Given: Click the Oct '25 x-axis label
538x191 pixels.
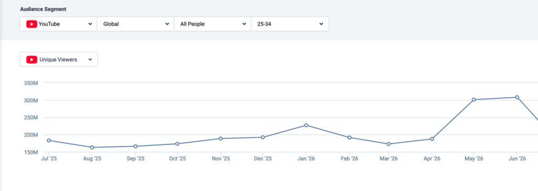Looking at the screenshot, I should click(178, 159).
